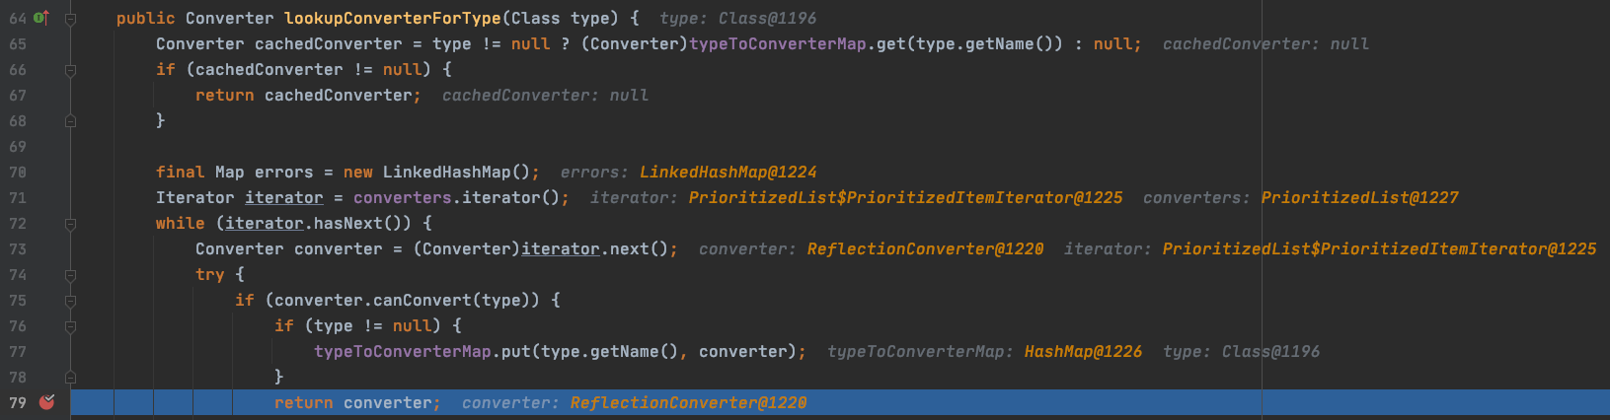Collapse the type != null fold on line 76

click(x=70, y=326)
